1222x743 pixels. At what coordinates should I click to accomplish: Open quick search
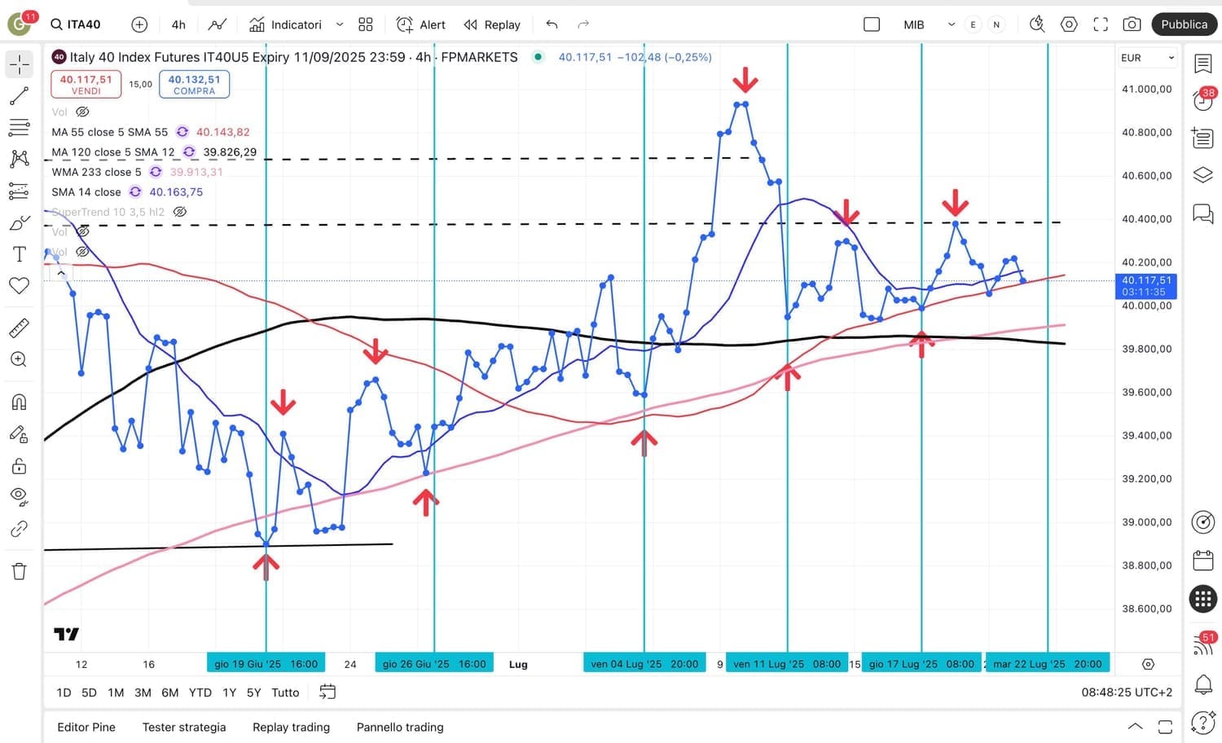tap(1037, 24)
